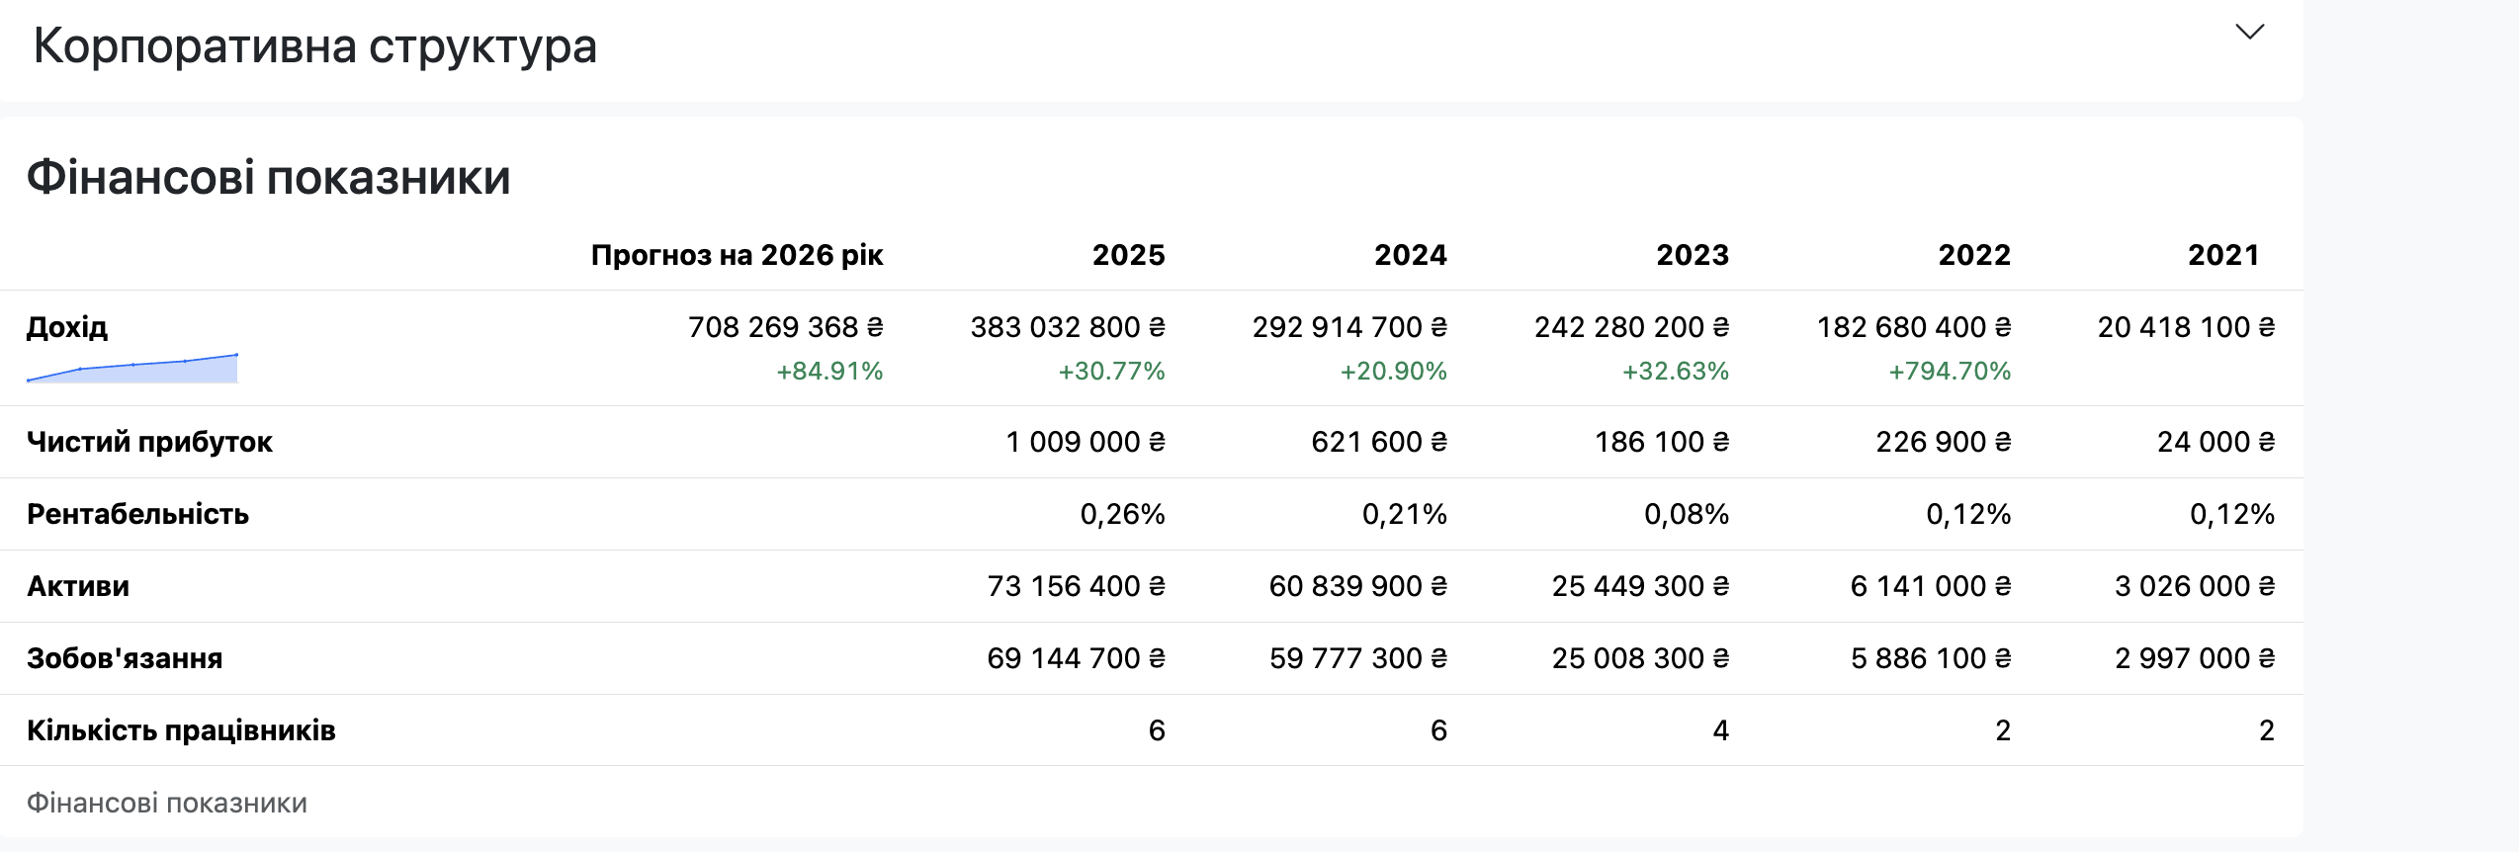Click the +794.70% growth value for 2022
Screen dimensions: 2519x852
(1950, 372)
